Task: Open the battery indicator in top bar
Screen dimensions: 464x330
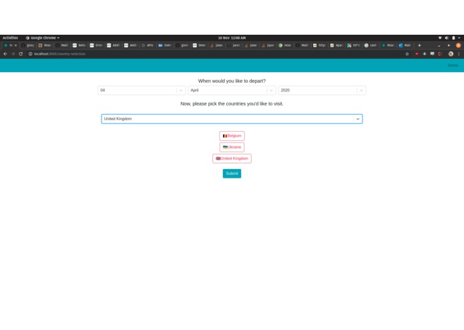Action: [453, 38]
